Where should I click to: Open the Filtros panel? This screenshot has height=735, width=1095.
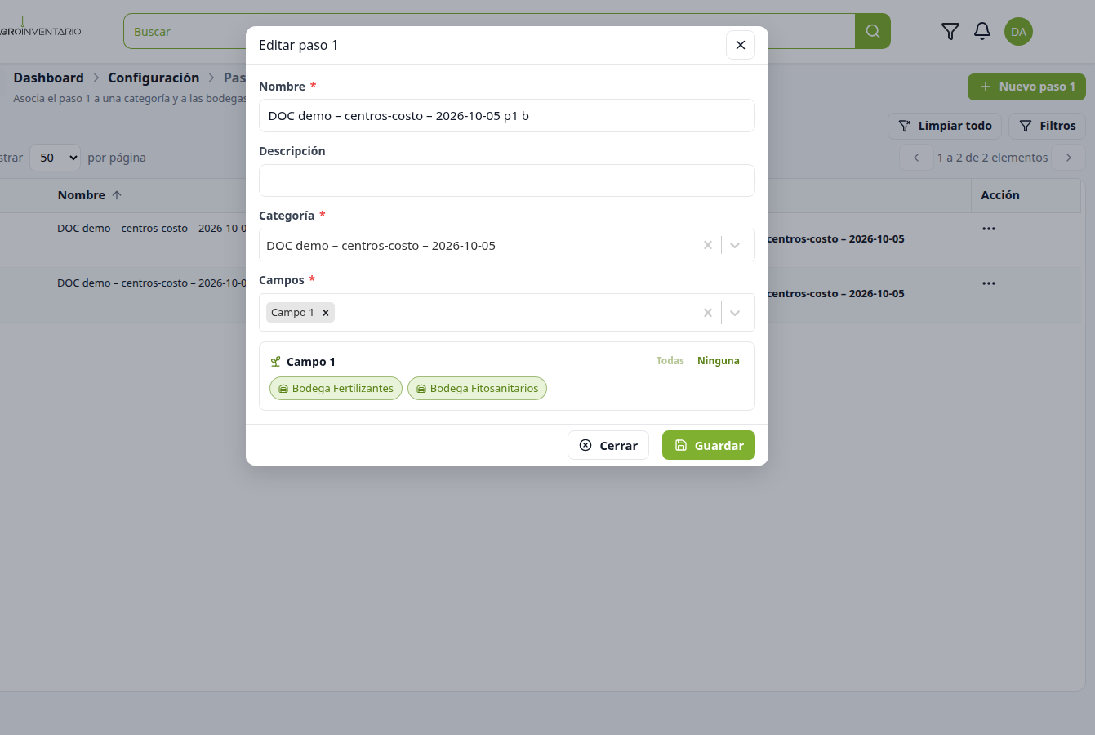coord(1047,126)
